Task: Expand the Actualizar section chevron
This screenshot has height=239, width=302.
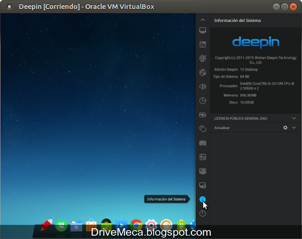Action: tap(294, 128)
